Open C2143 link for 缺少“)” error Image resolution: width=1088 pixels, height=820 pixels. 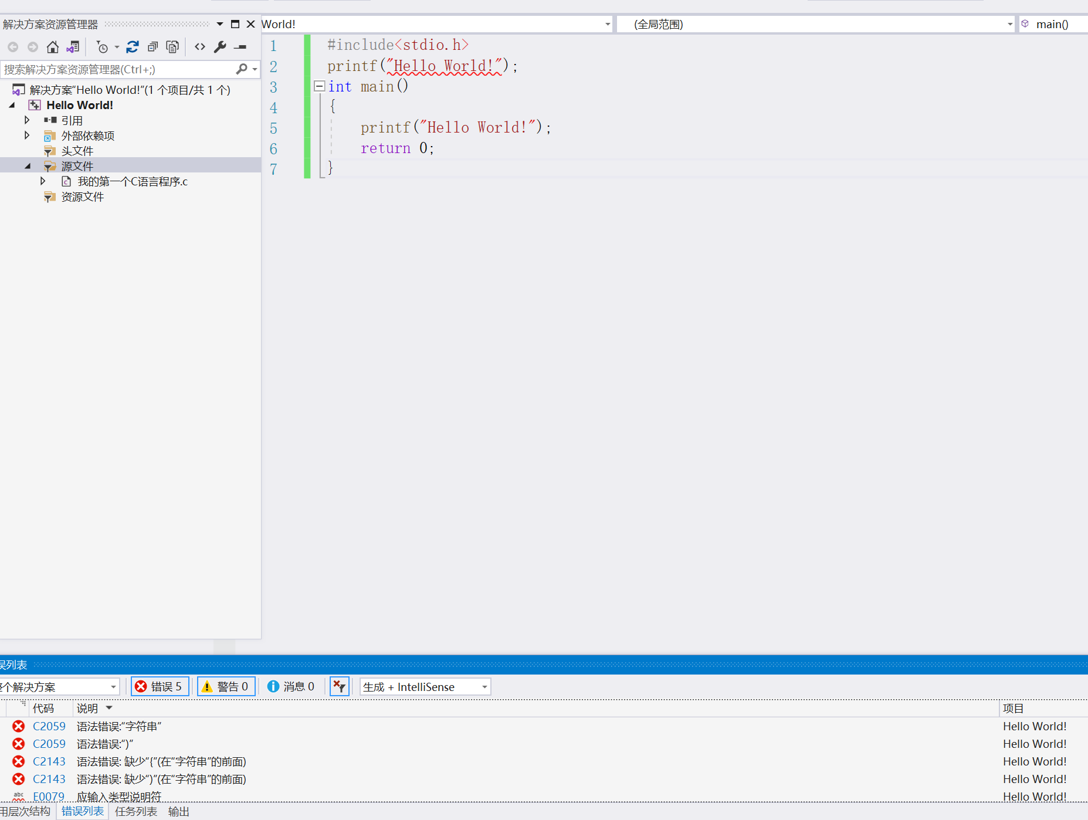coord(49,779)
